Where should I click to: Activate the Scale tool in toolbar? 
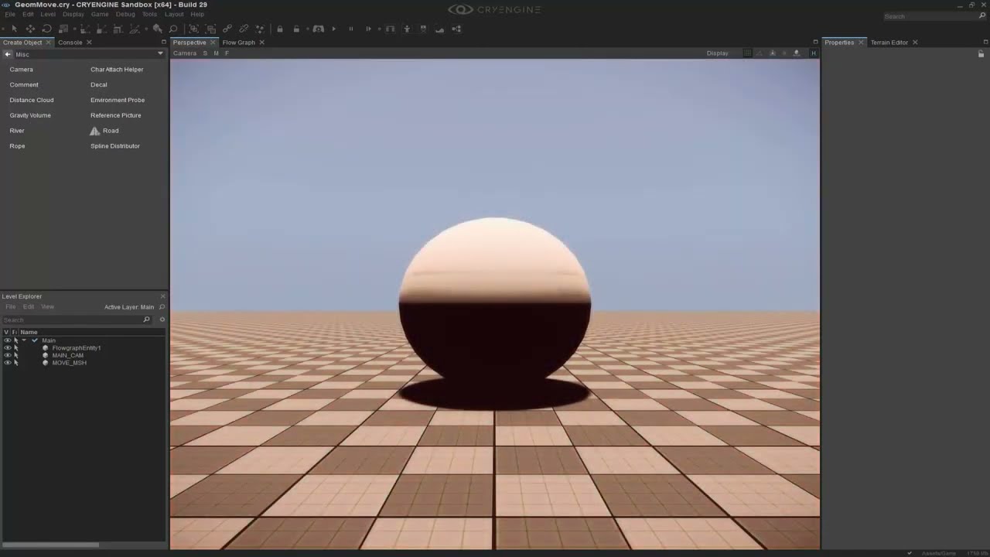pyautogui.click(x=63, y=29)
